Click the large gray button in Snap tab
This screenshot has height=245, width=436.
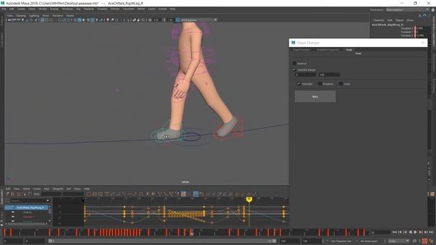tap(315, 97)
